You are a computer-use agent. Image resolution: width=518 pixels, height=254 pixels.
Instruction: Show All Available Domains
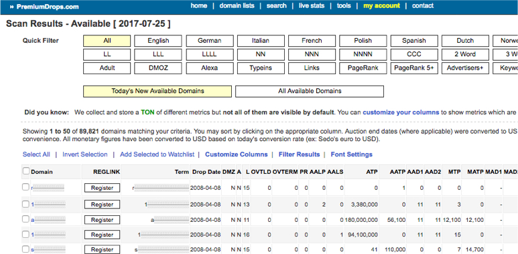pos(310,92)
